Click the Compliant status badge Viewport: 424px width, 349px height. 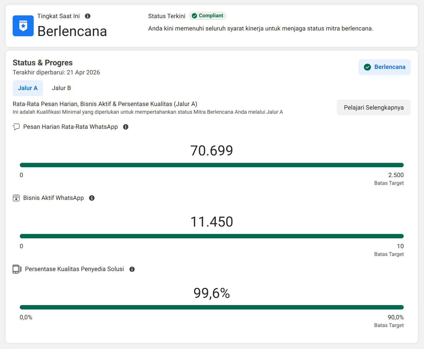coord(207,16)
